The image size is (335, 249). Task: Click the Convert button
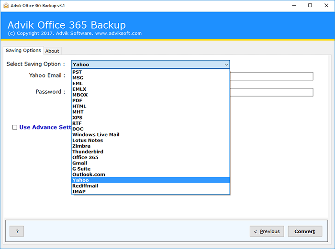(x=305, y=231)
